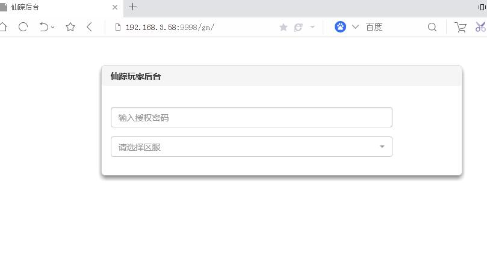The height and width of the screenshot is (256, 487).
Task: Click the scissors screenshot tool icon
Action: (x=480, y=27)
